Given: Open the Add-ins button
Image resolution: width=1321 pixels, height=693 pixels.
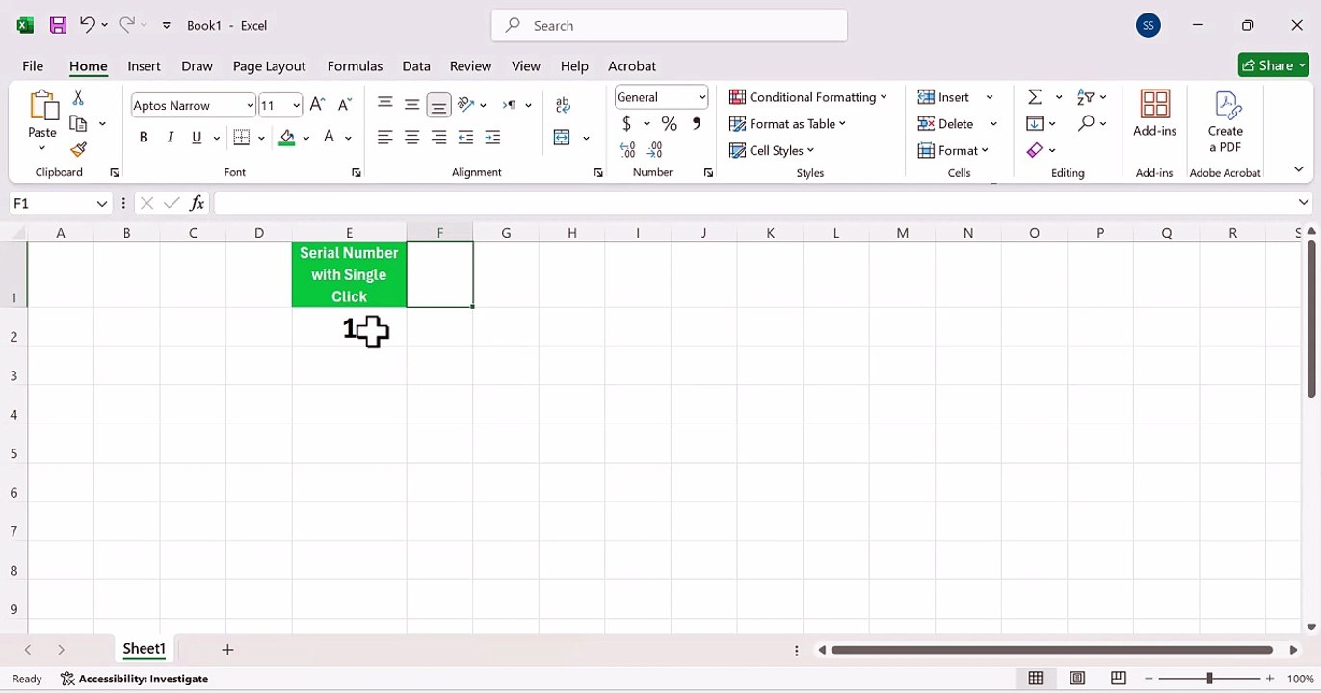Looking at the screenshot, I should tap(1154, 114).
